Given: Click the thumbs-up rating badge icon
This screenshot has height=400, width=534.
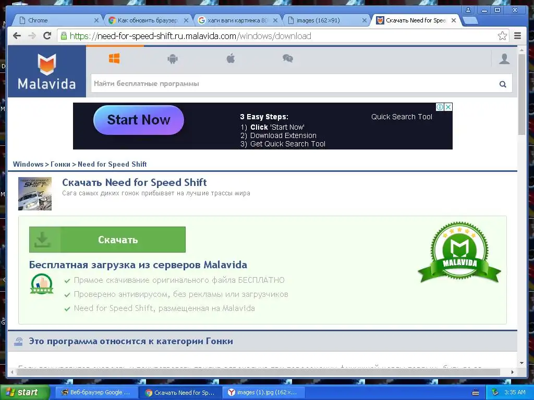Looking at the screenshot, I should (x=42, y=284).
